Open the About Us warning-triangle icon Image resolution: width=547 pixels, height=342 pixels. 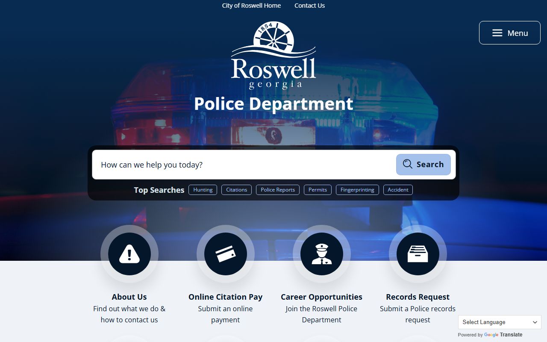(129, 254)
